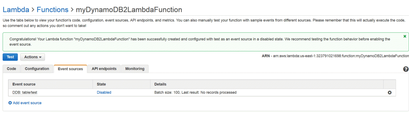Navigate to the Functions breadcrumb
Viewport: 409px width, 125px height.
(53, 10)
